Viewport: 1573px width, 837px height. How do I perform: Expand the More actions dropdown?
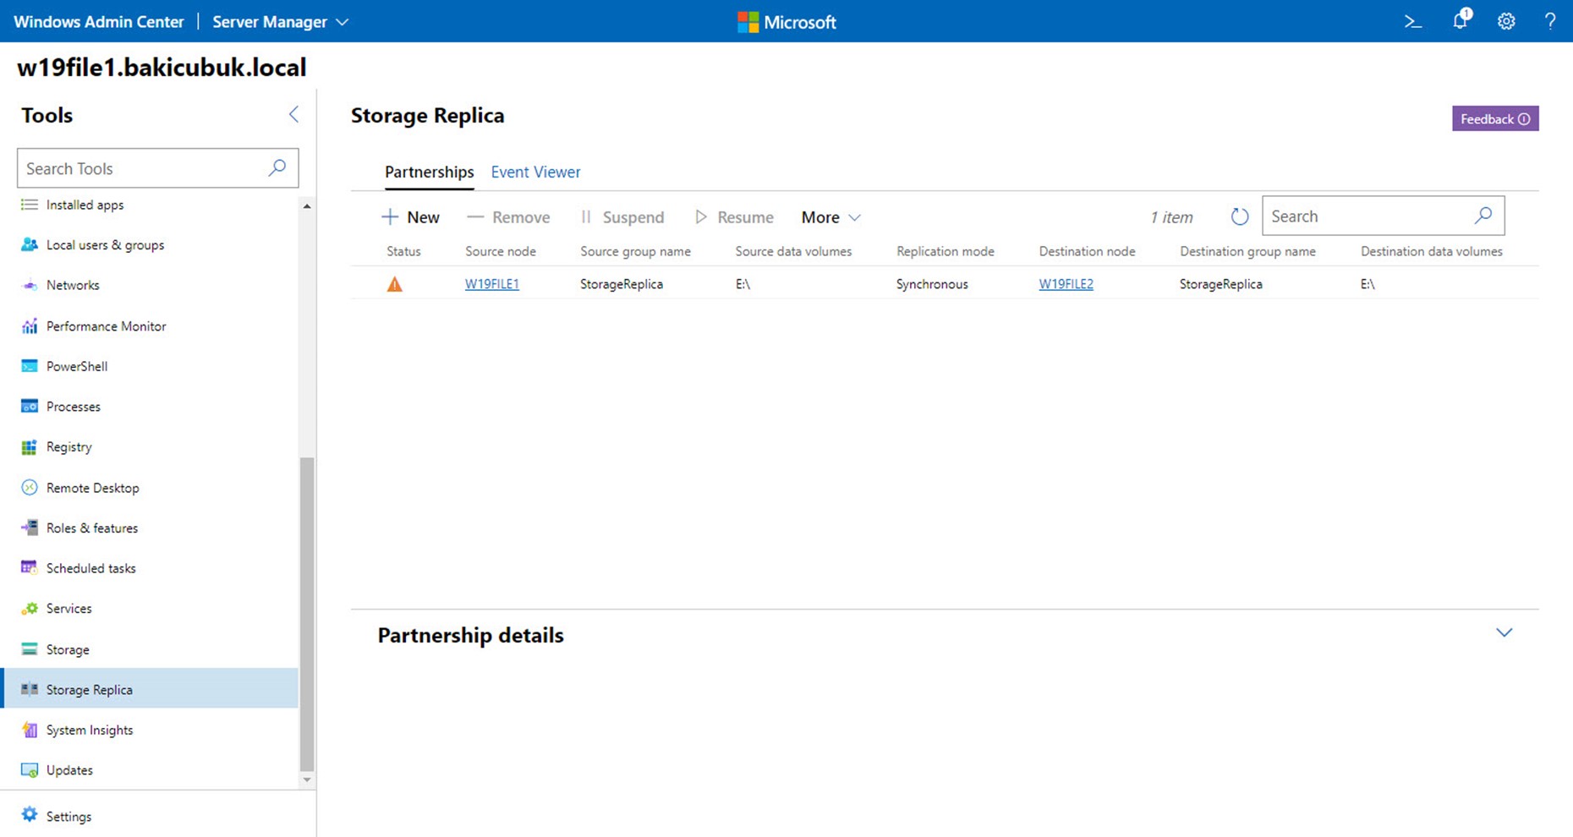830,217
